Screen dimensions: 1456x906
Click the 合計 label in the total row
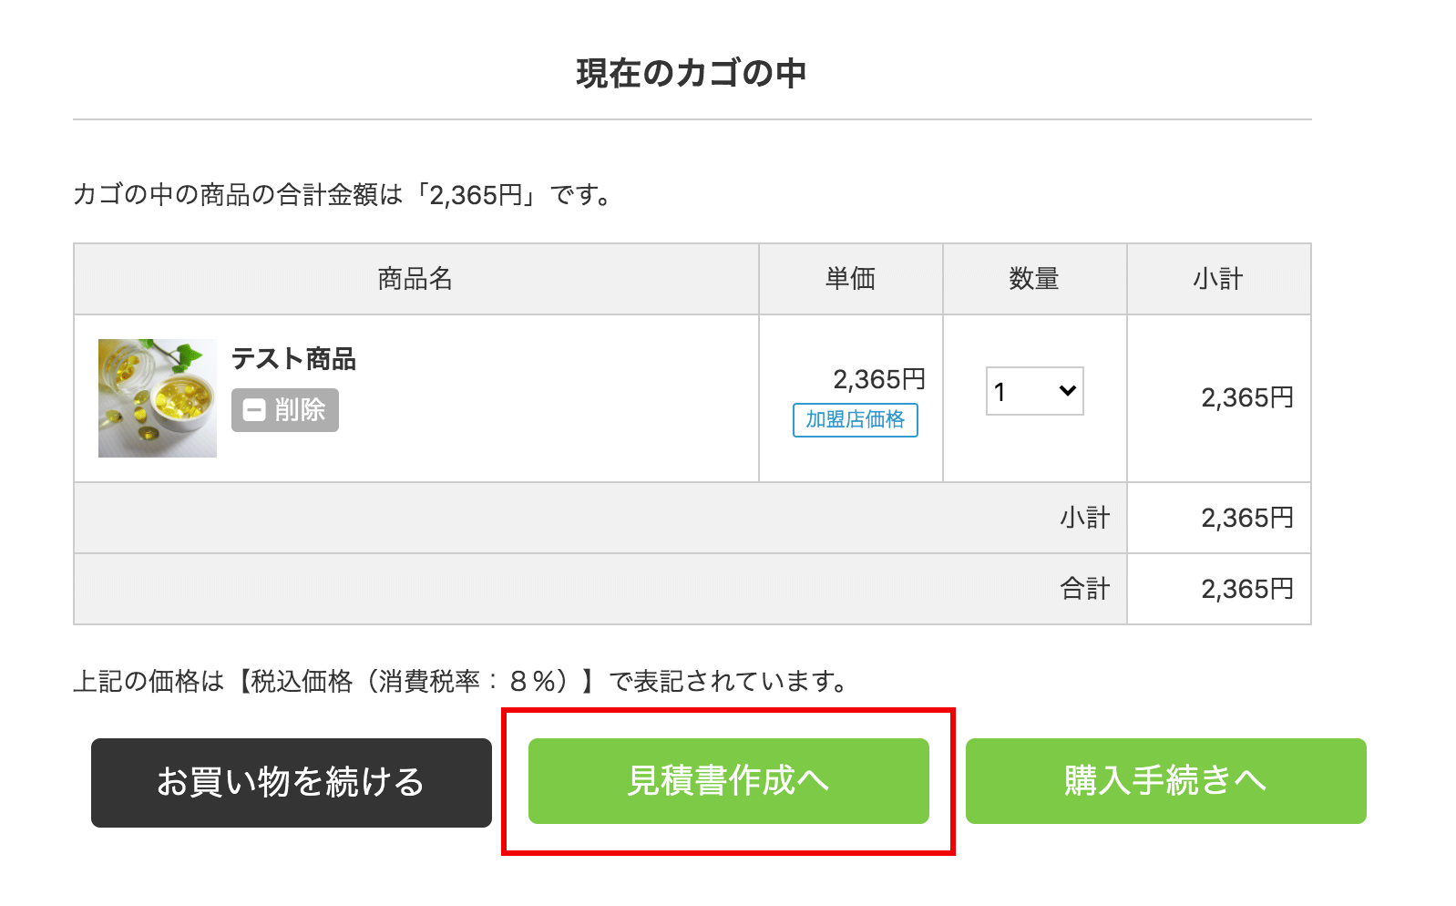coord(1084,589)
